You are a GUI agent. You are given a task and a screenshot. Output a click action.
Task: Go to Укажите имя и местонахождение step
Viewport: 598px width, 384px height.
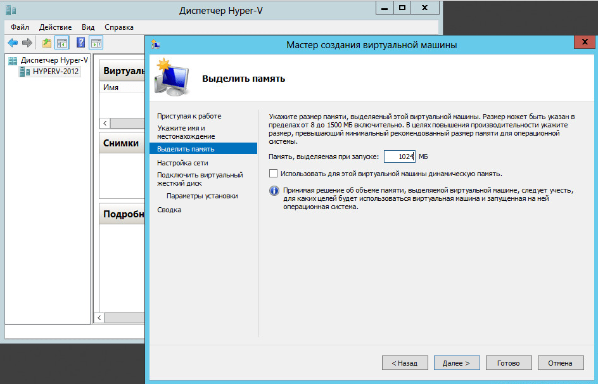(186, 132)
